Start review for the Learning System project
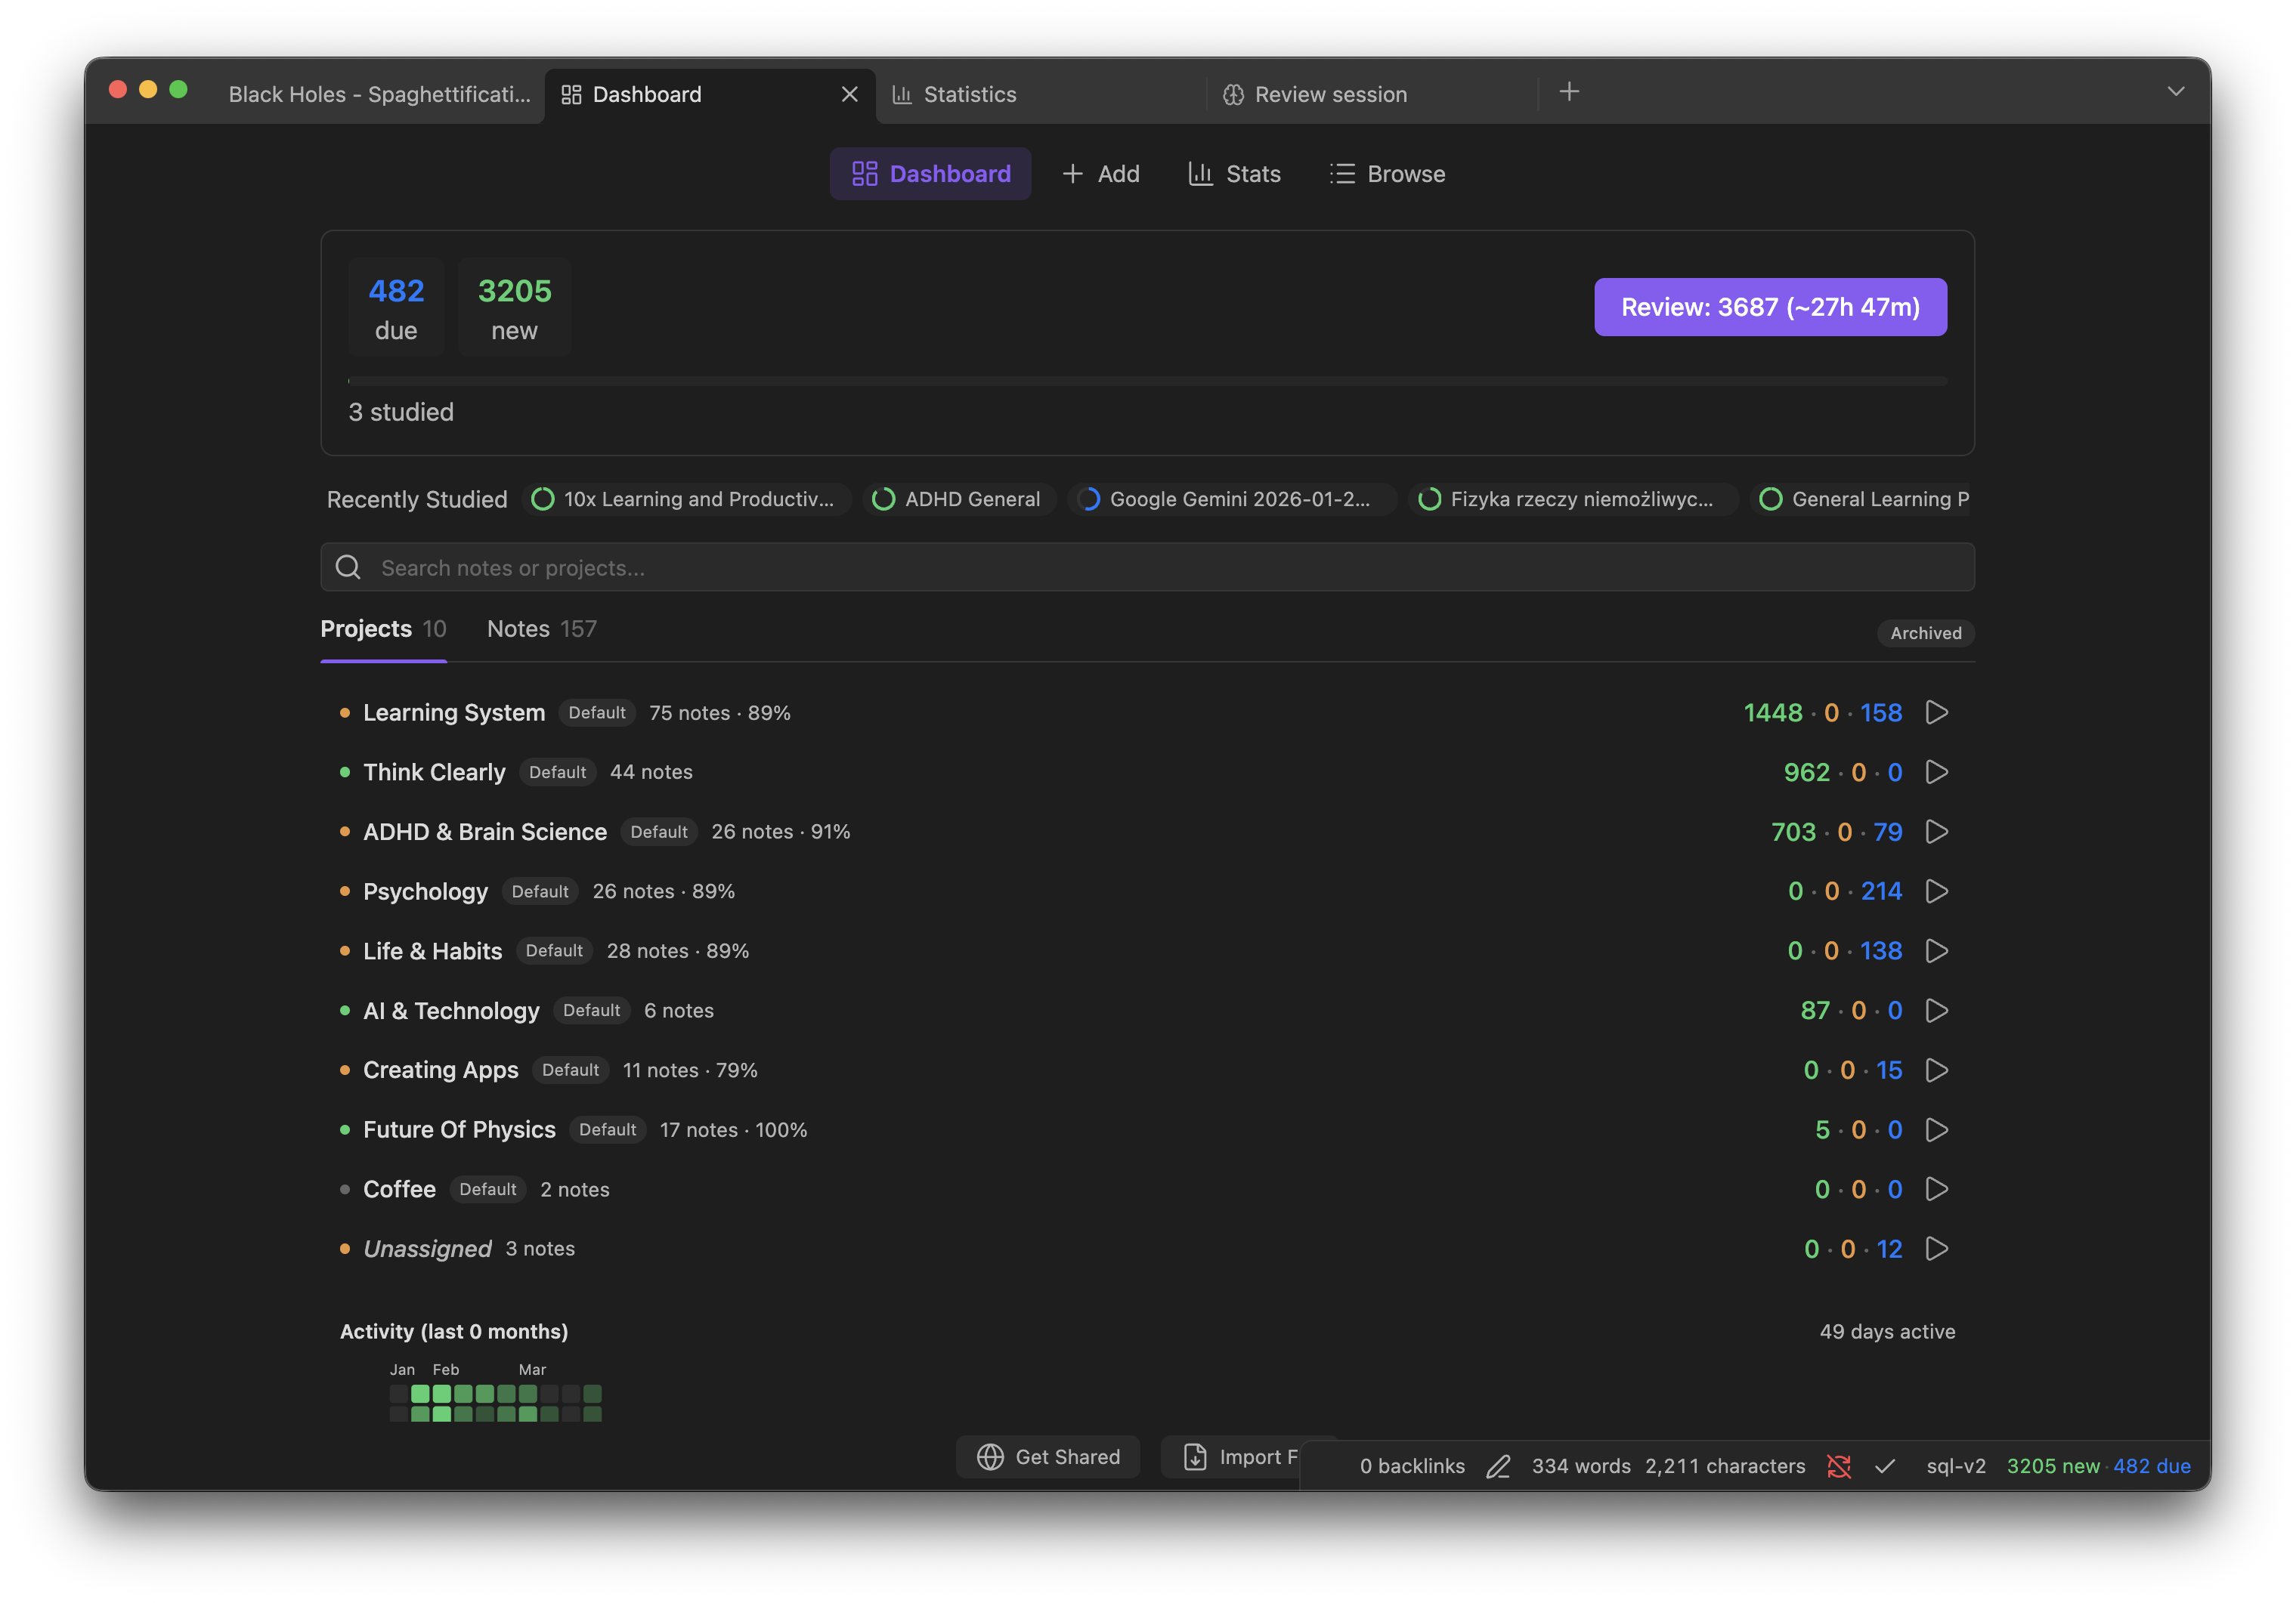Viewport: 2296px width, 1603px height. (x=1936, y=712)
